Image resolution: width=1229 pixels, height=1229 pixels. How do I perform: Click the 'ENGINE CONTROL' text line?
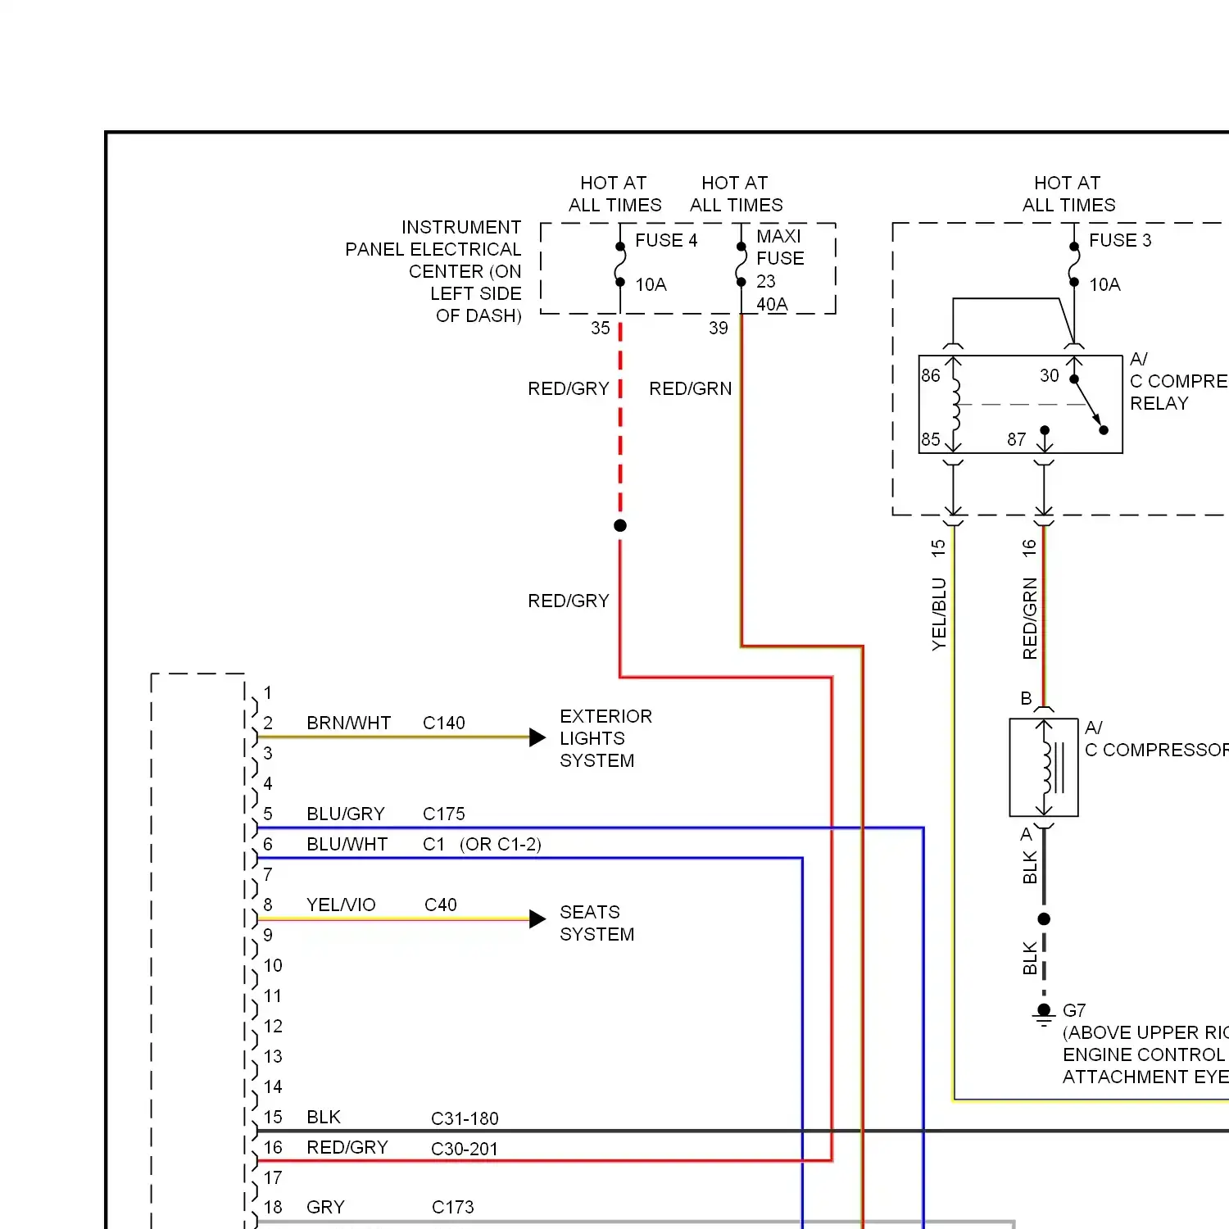coord(1145,1054)
